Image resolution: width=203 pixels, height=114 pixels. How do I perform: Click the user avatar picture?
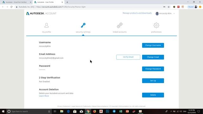pos(157,13)
